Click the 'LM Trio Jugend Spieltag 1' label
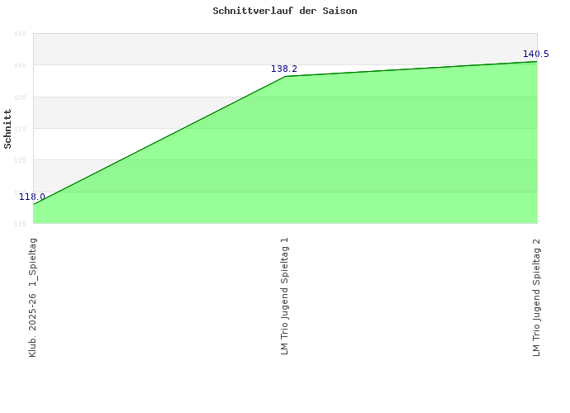 click(x=285, y=296)
